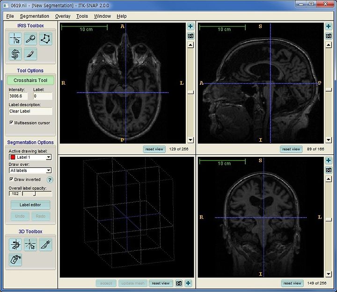Select the 3D scalpel tool

point(45,245)
